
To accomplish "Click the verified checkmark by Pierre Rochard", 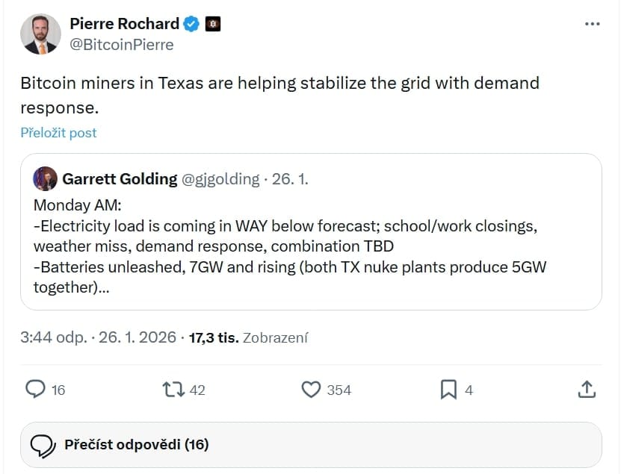I will point(191,23).
